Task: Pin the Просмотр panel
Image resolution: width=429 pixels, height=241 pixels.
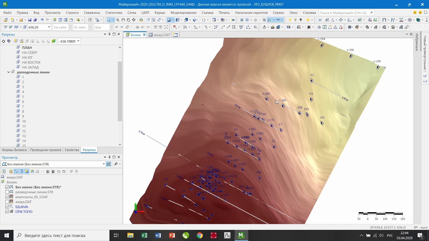Action: [x=109, y=157]
